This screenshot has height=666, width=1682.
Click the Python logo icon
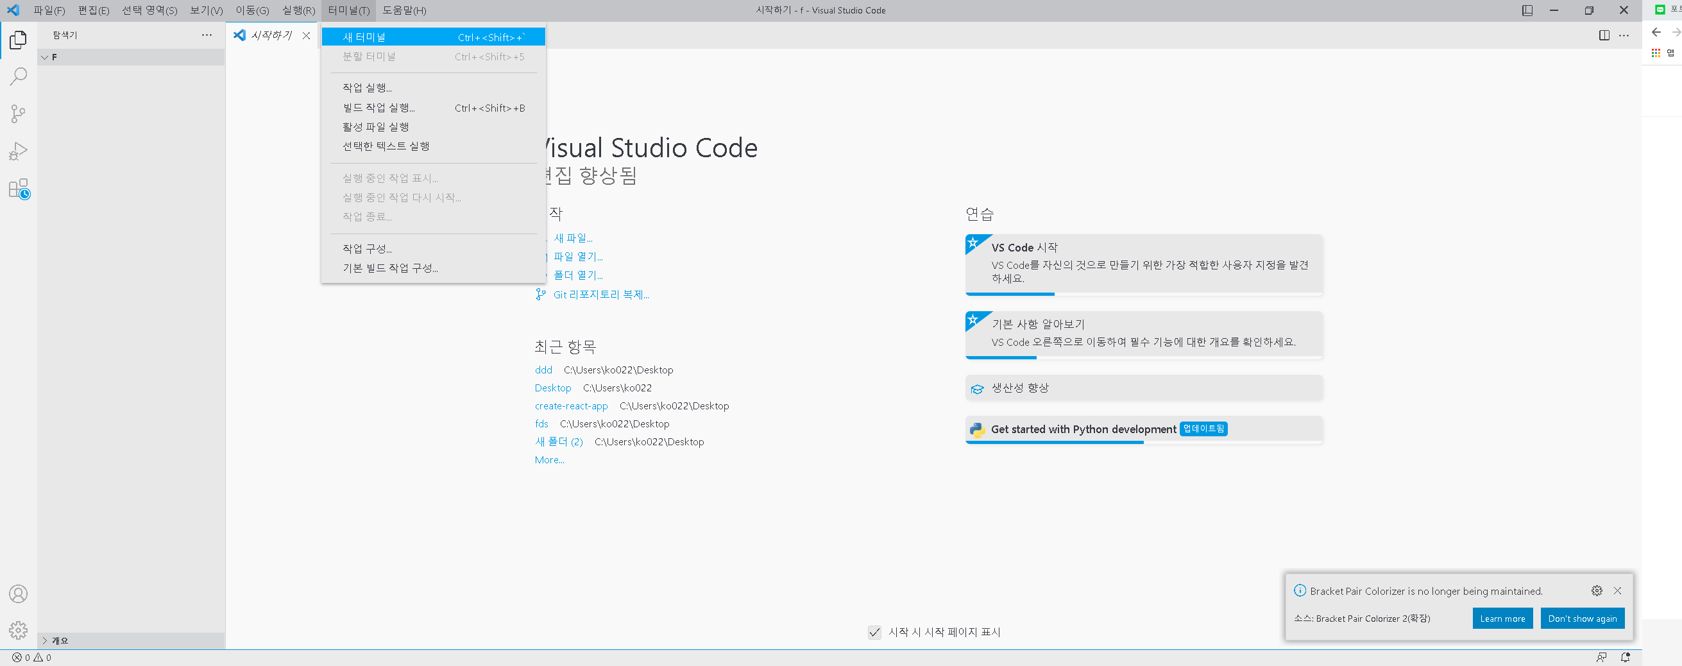coord(977,430)
